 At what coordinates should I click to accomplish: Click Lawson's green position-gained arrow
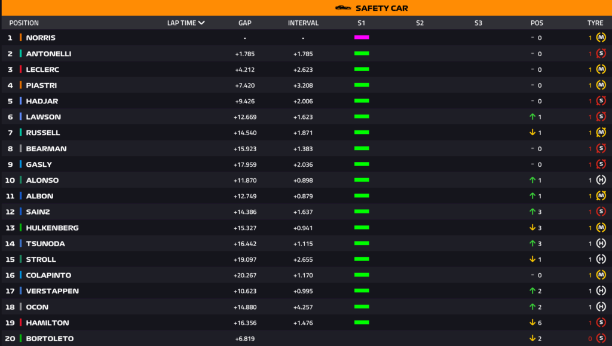point(532,117)
